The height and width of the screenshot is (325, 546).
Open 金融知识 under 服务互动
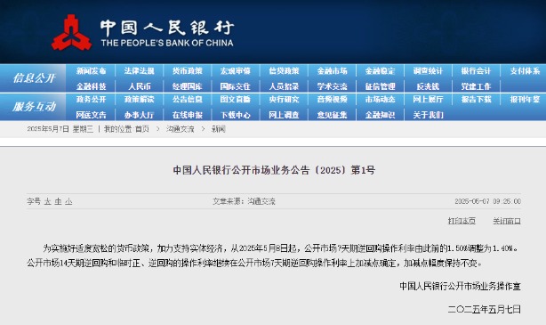[380, 115]
